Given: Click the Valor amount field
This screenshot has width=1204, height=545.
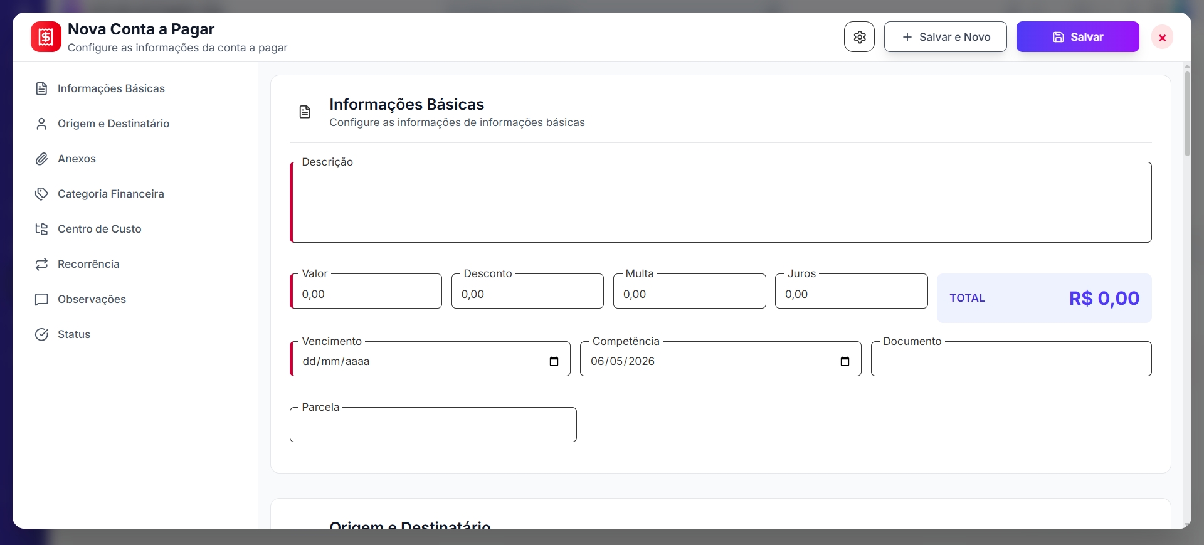Looking at the screenshot, I should pos(366,291).
